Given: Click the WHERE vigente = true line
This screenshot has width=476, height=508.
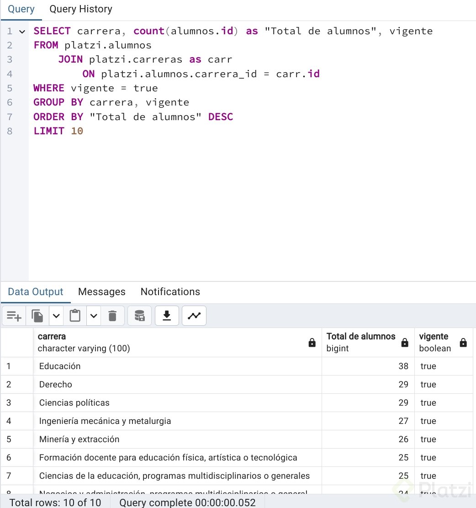Looking at the screenshot, I should coord(95,88).
